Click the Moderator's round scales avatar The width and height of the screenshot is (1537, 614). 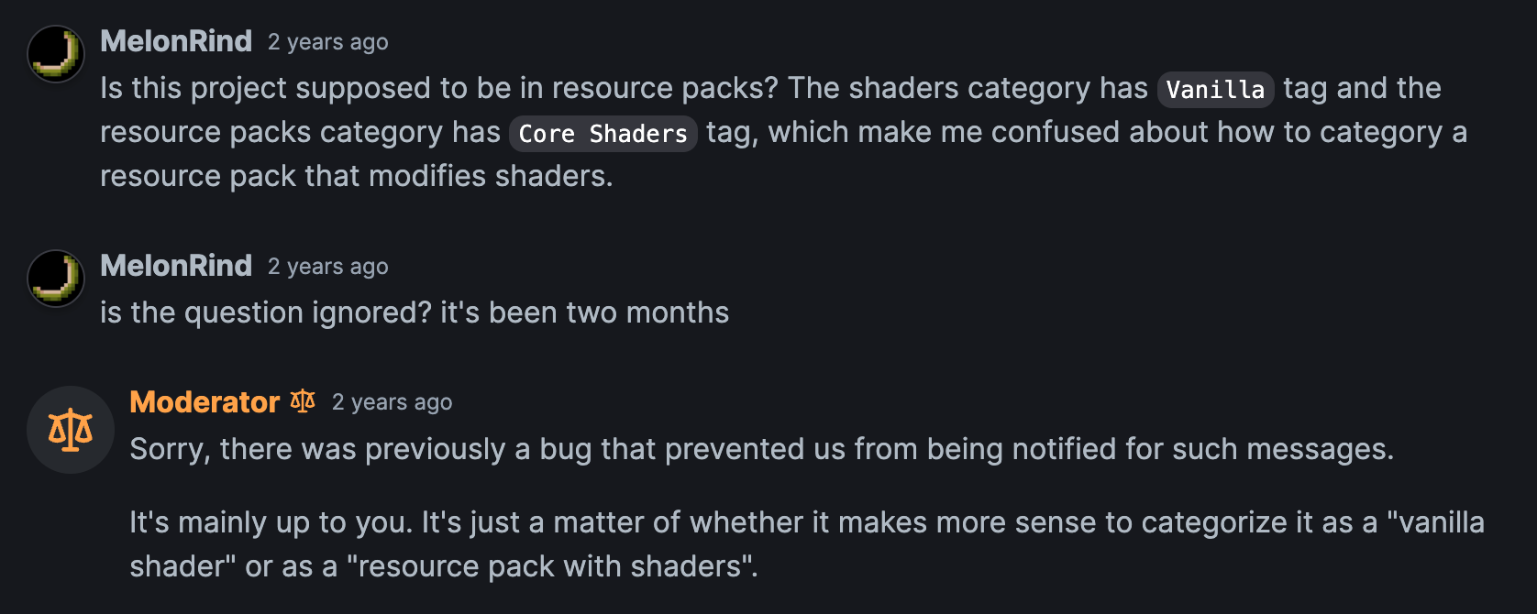pyautogui.click(x=71, y=430)
